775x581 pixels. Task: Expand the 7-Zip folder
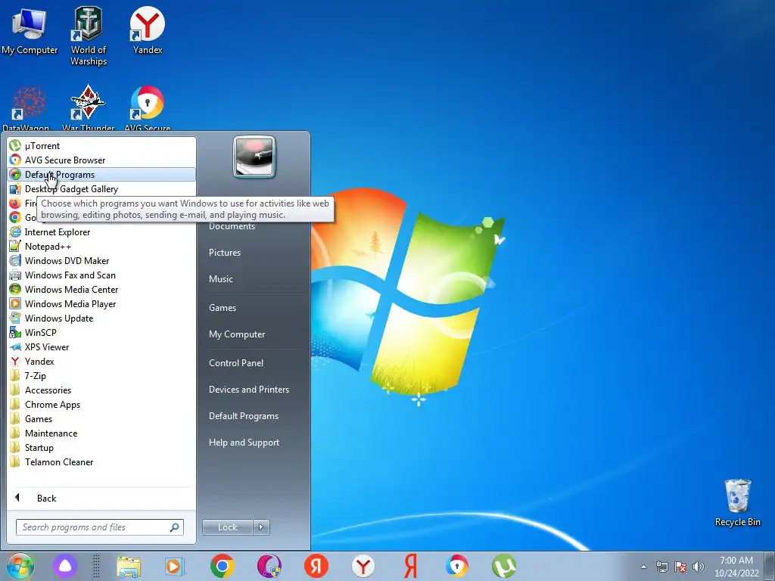[x=101, y=375]
